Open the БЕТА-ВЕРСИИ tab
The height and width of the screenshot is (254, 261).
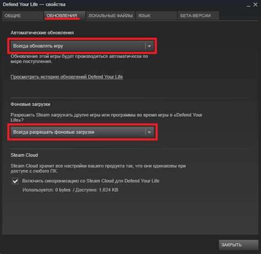[198, 15]
